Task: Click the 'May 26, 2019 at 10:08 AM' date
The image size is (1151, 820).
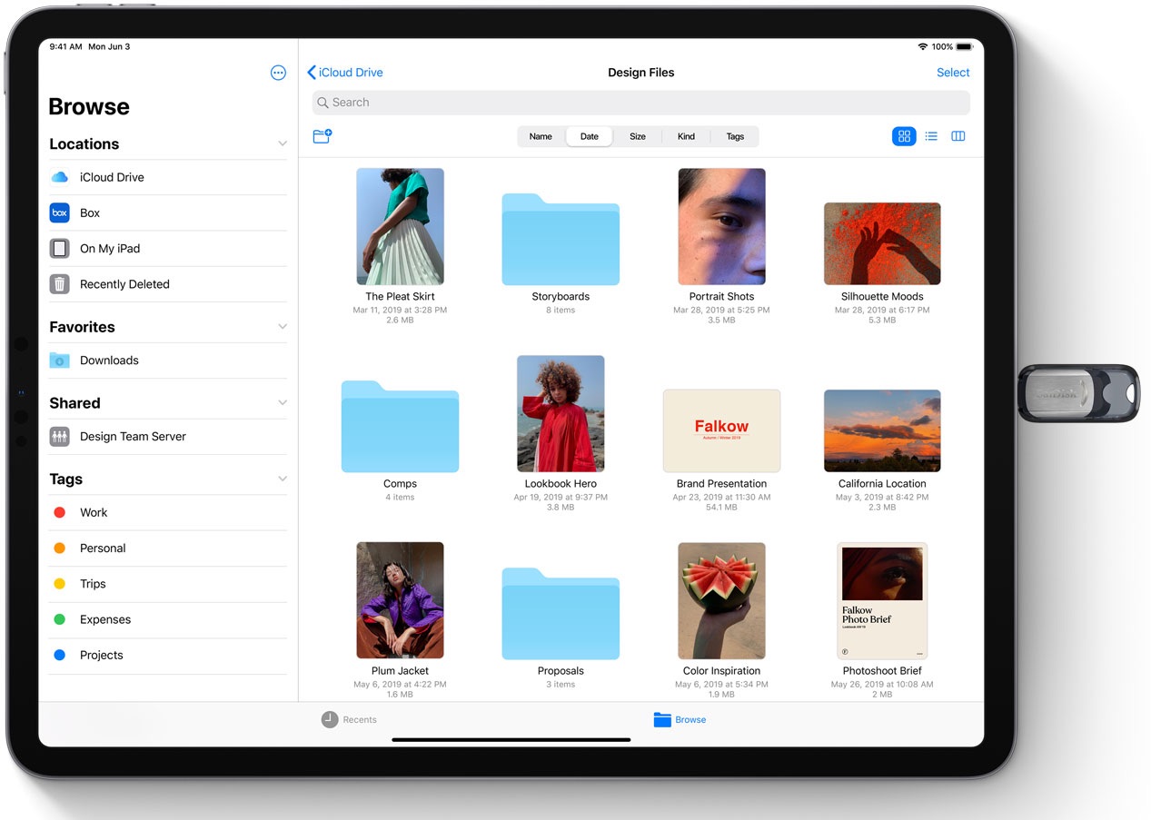Action: tap(882, 684)
